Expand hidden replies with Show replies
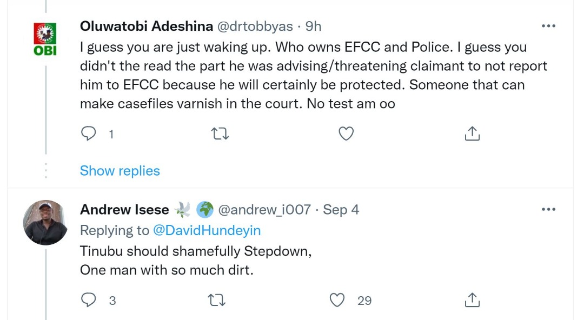The width and height of the screenshot is (584, 320). 120,171
